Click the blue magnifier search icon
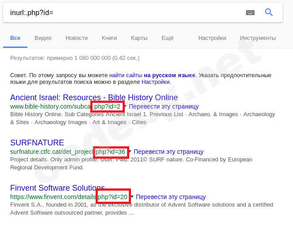Viewport: 293px width, 227px height. pos(269,12)
